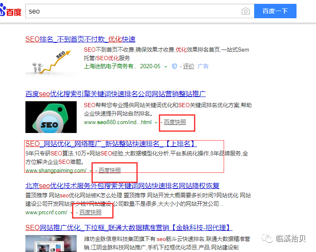
Task: Open 百度快照 for prccnf.com result
Action: click(90, 213)
